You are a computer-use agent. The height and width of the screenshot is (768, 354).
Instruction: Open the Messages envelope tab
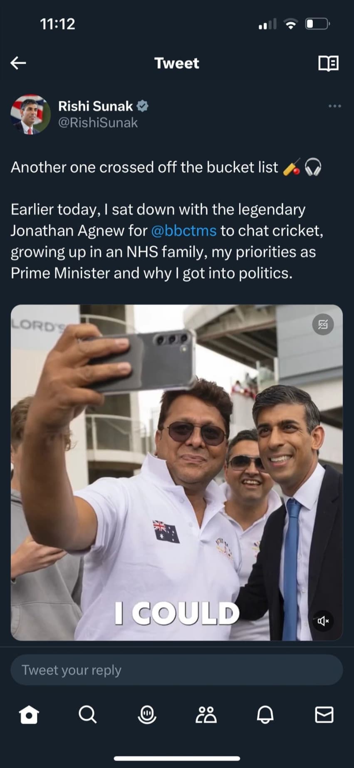(x=324, y=715)
